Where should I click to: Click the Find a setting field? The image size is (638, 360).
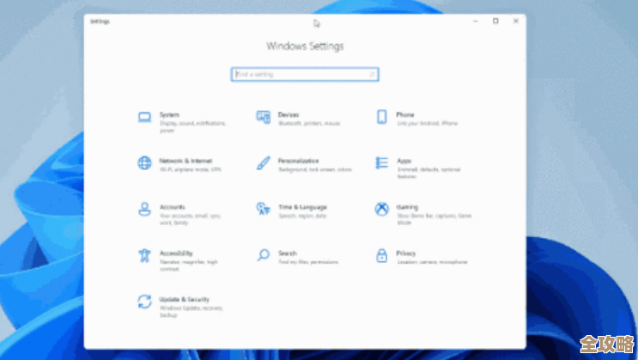(305, 75)
